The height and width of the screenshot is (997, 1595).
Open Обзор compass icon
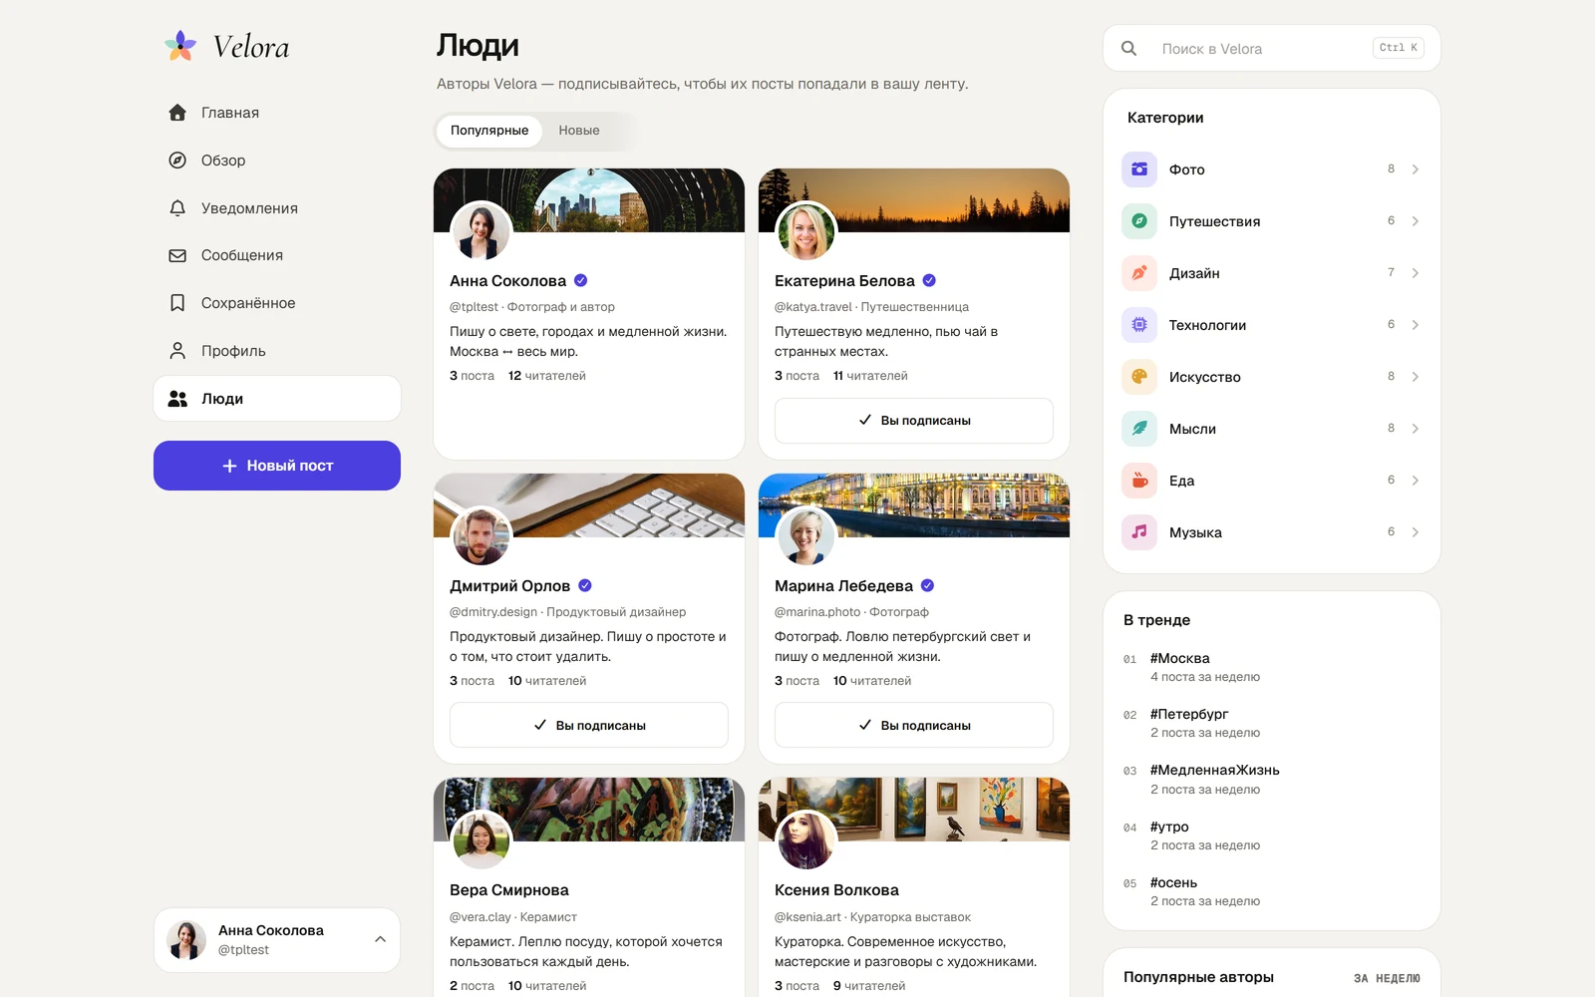coord(177,161)
